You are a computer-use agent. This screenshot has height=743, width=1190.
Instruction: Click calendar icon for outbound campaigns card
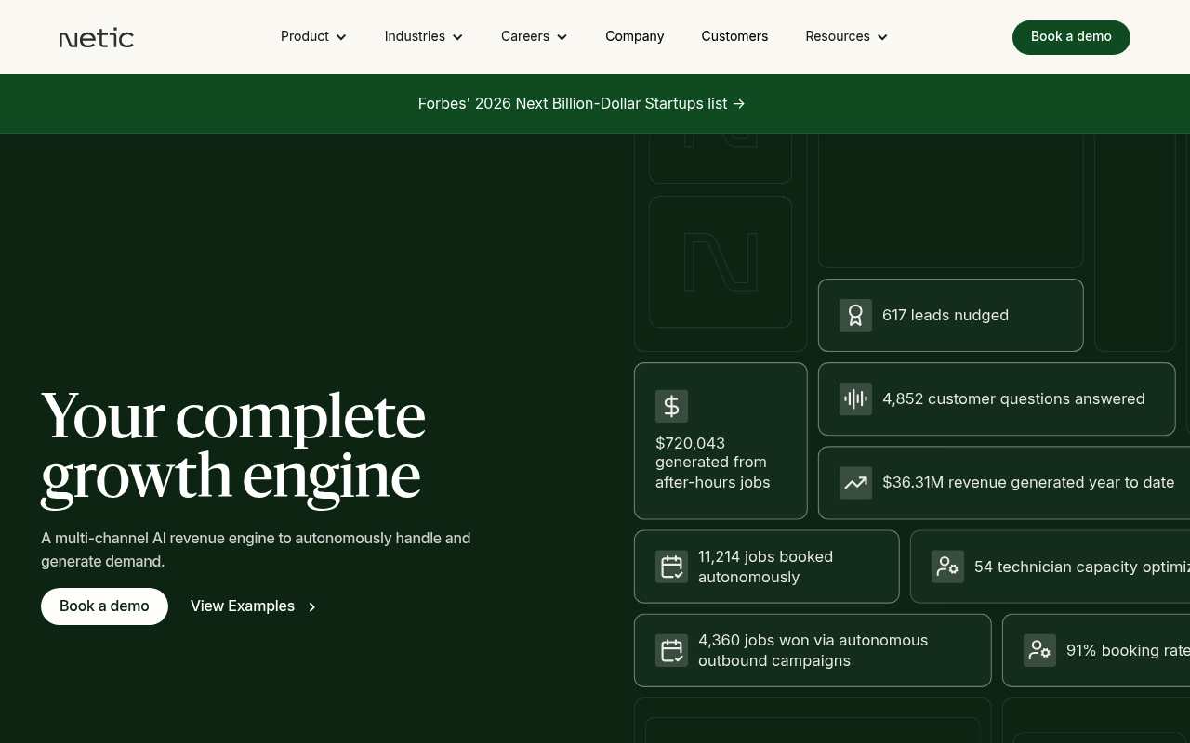pos(671,650)
